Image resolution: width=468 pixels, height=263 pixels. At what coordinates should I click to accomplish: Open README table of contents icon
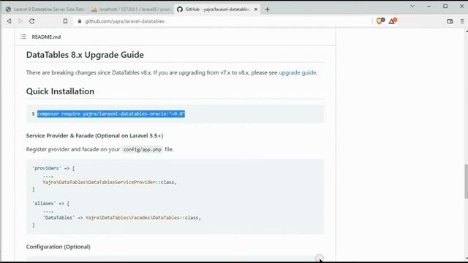coord(23,37)
